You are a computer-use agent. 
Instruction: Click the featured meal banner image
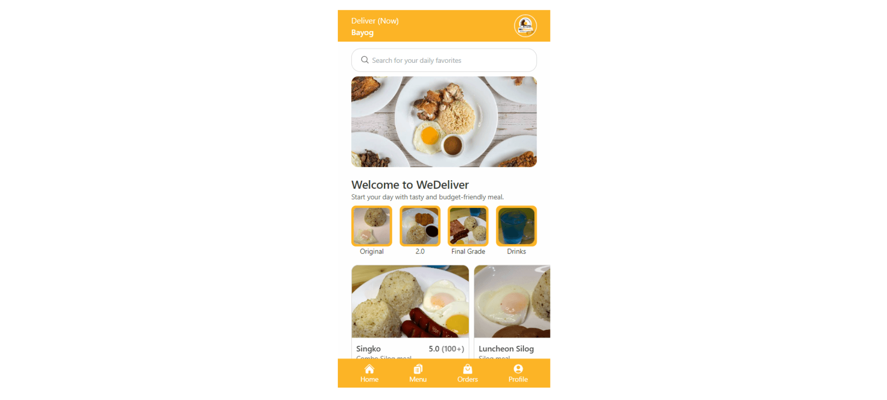[444, 121]
